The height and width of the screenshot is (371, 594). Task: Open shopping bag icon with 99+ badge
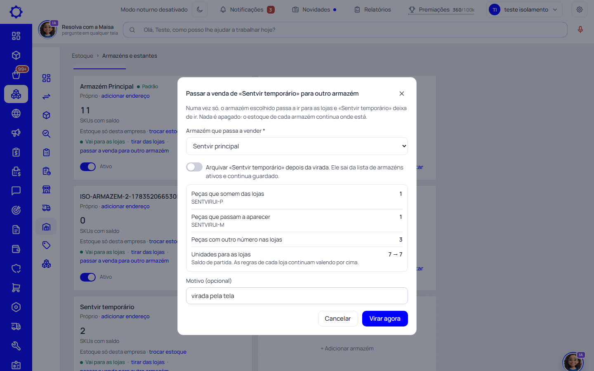point(16,74)
